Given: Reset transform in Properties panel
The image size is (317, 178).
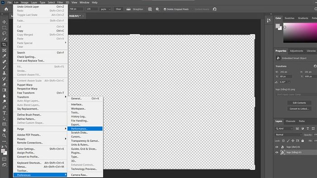Looking at the screenshot, I should click(315, 66).
